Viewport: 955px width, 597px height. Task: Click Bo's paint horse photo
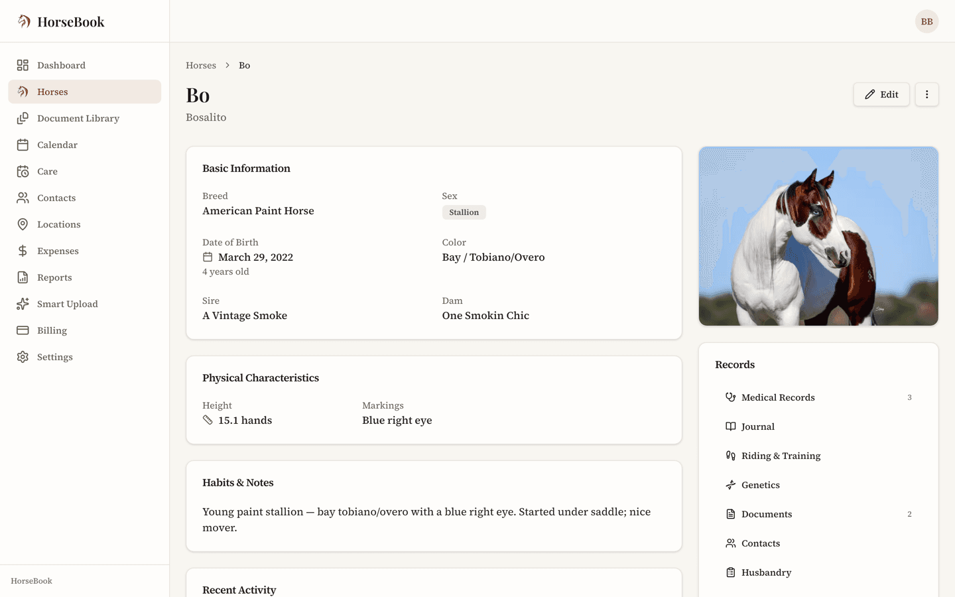(818, 236)
